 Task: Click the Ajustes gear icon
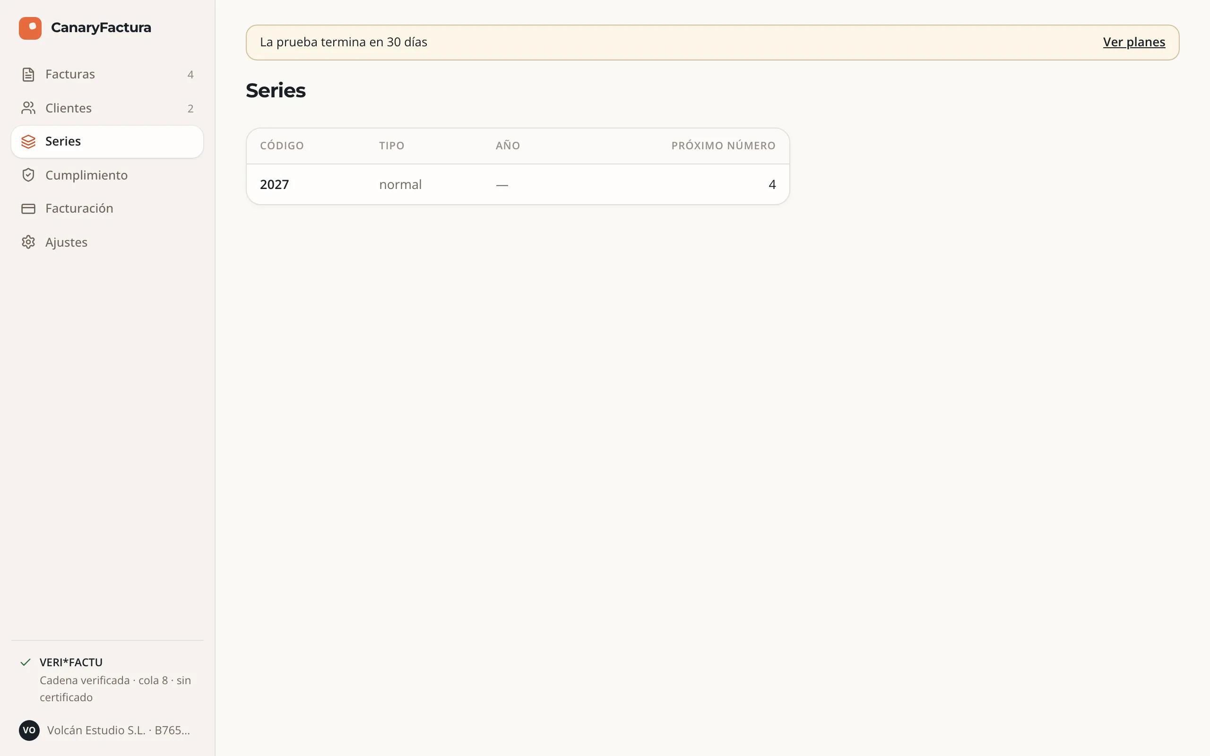point(28,242)
